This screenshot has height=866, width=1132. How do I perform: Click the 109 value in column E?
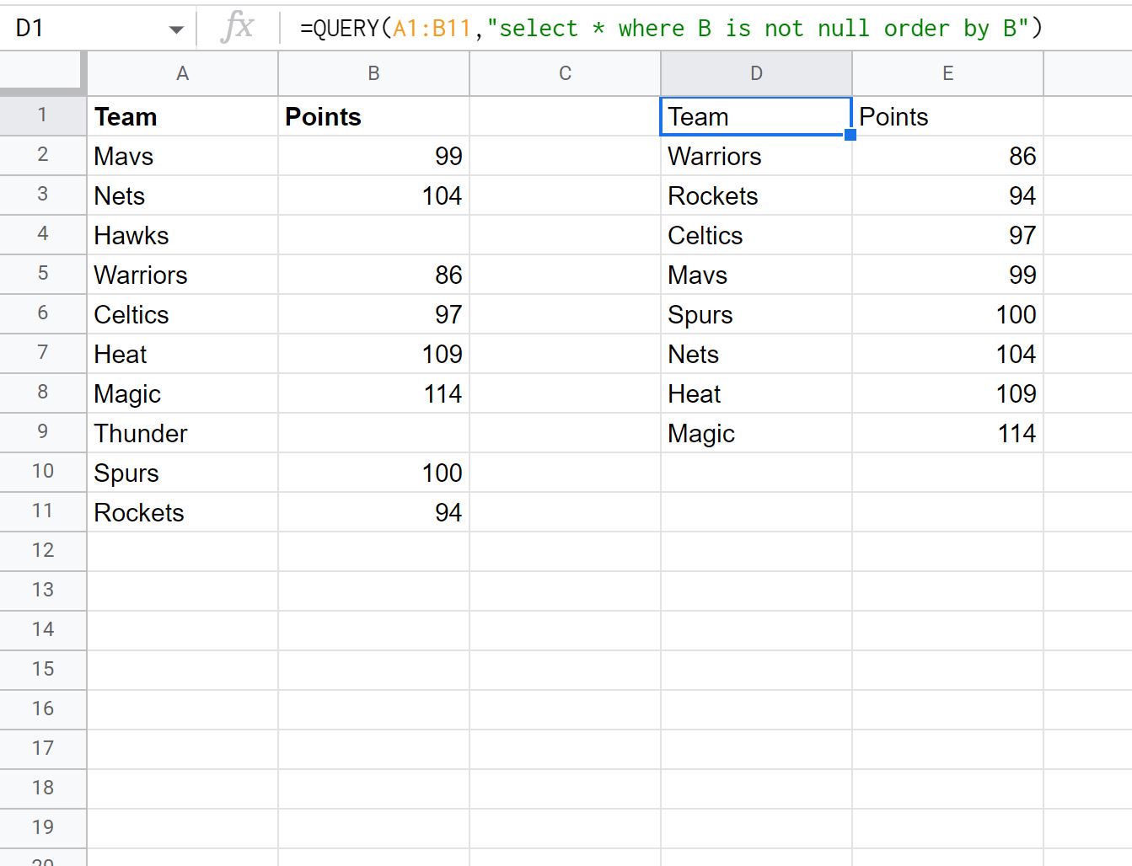947,393
